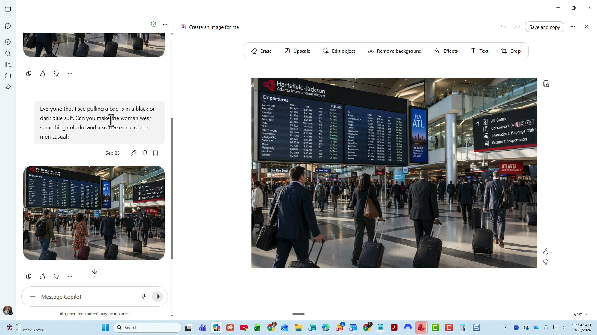Click the add-to-page icon beside image
The image size is (597, 335).
(x=546, y=84)
